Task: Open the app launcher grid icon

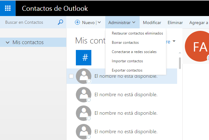Action: [8, 8]
